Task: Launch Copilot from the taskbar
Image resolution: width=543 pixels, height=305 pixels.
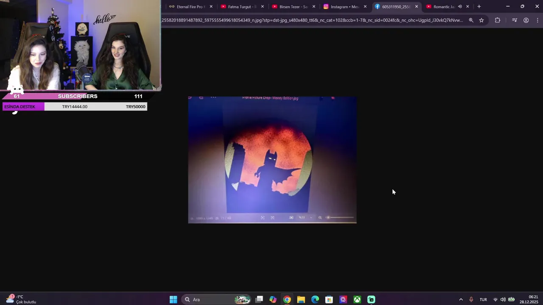Action: (x=273, y=299)
